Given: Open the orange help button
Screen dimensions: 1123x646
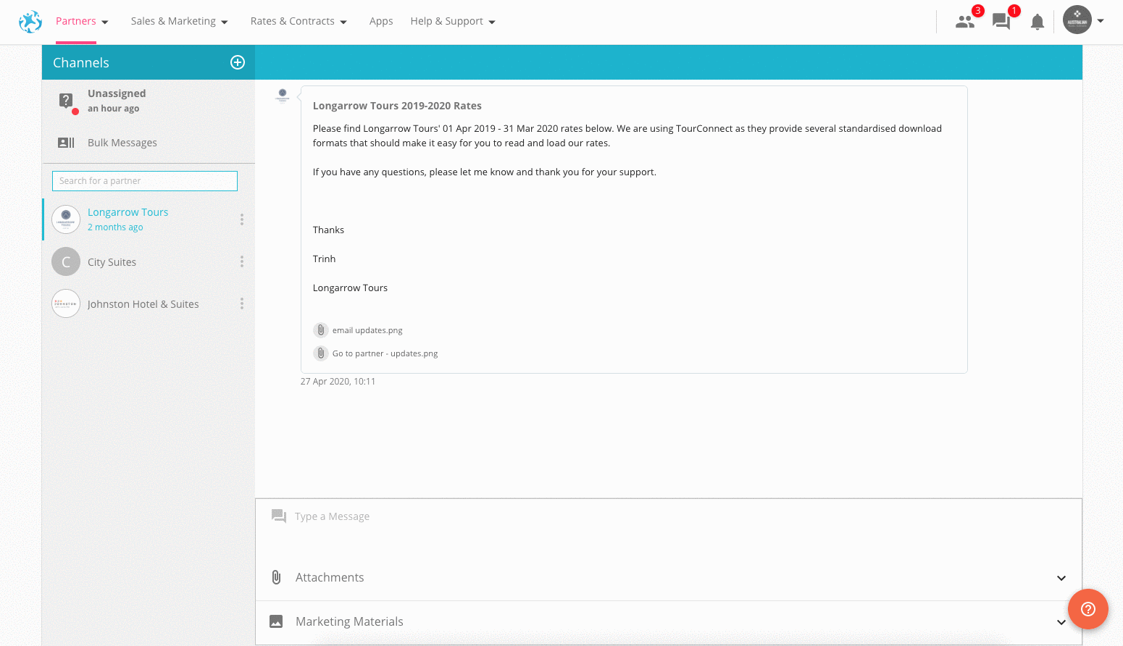Looking at the screenshot, I should [1087, 609].
